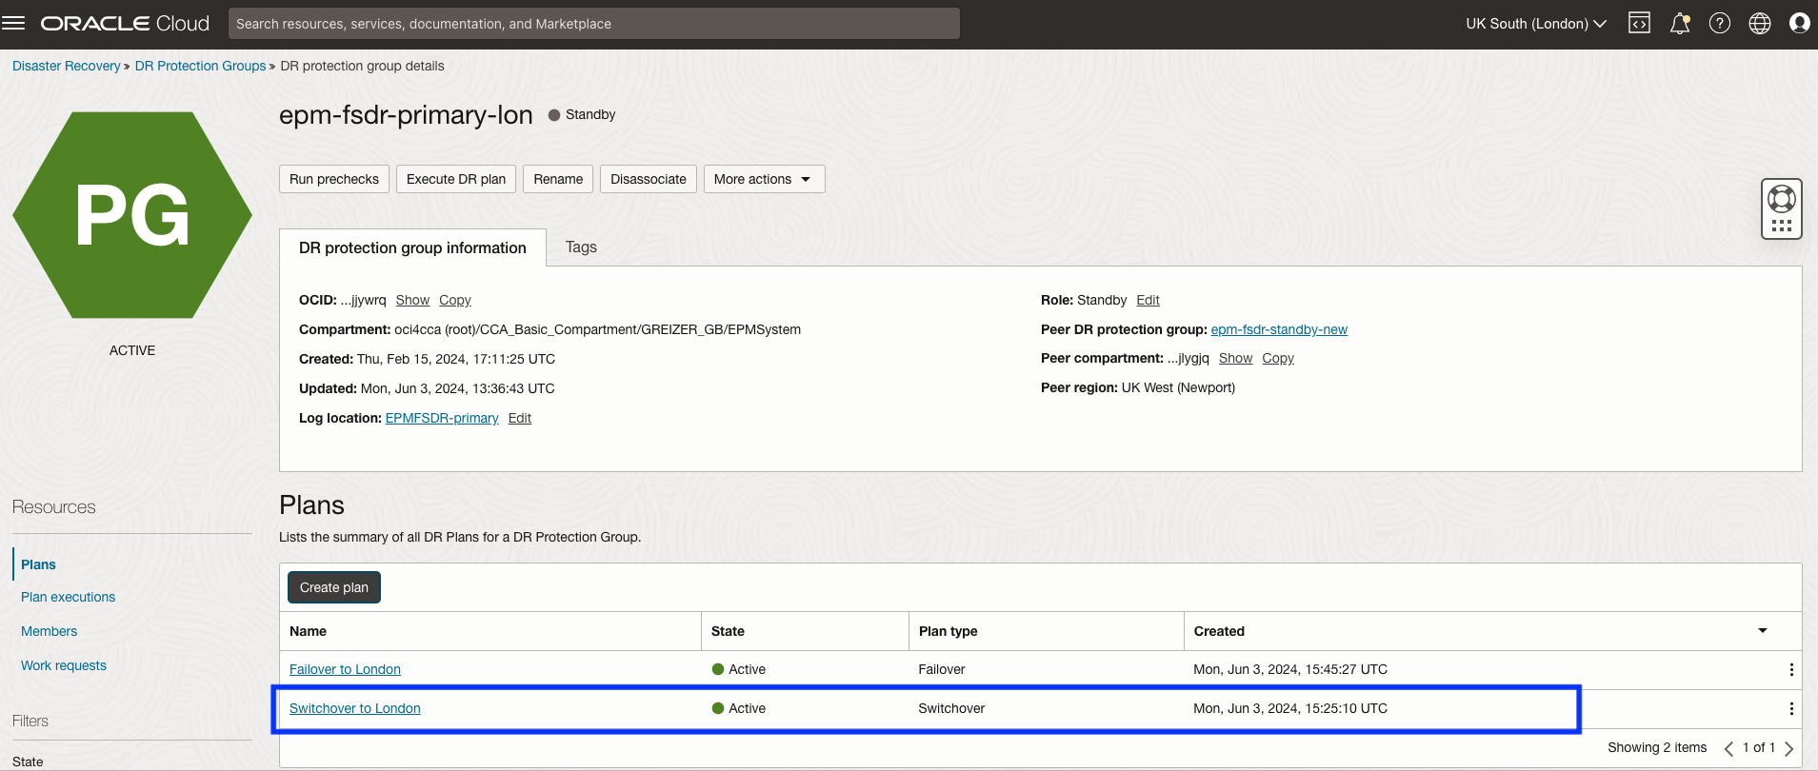Click the Run prechecks button

(334, 179)
